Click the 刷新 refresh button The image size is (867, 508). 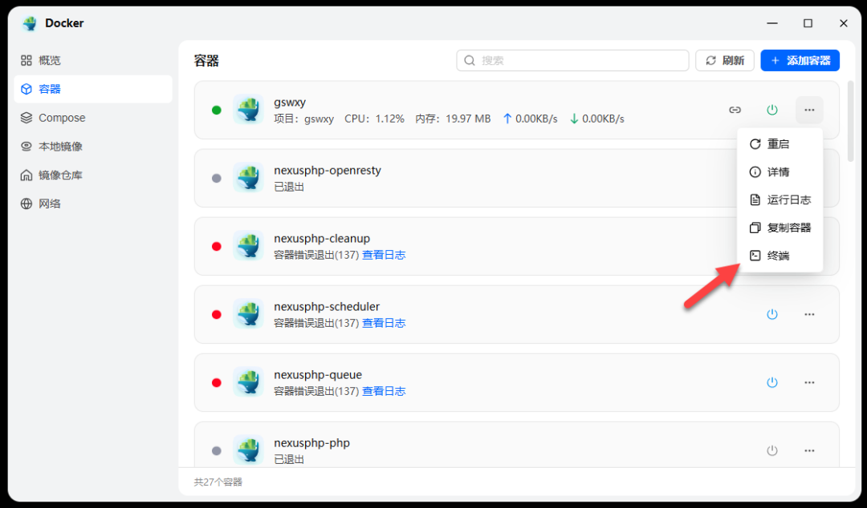[x=725, y=60]
